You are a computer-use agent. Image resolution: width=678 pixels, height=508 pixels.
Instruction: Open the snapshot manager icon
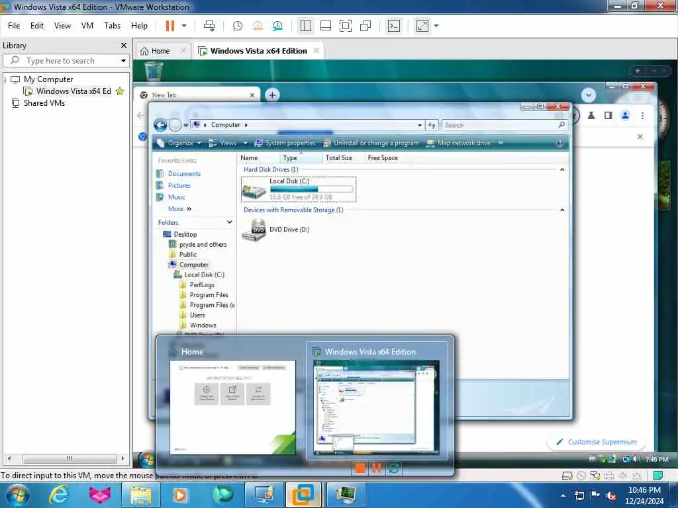pos(277,26)
